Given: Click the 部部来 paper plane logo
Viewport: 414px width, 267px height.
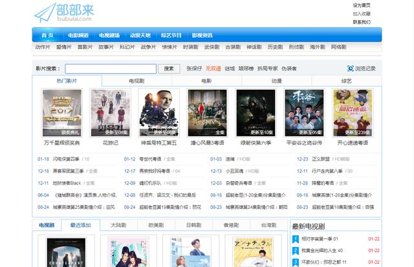Looking at the screenshot, I should (x=45, y=12).
